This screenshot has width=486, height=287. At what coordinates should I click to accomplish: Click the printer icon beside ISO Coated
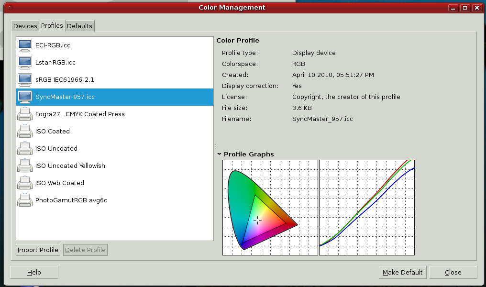tap(25, 132)
